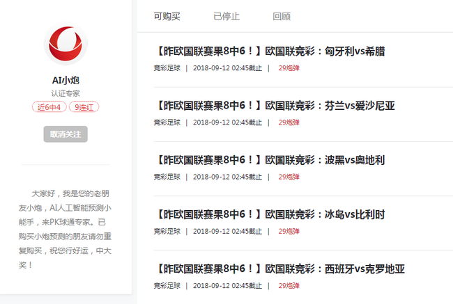This screenshot has width=453, height=304.
Task: Click deadline 2018-09-12 02:45截止 of 波黑vs奥地利
Action: point(228,177)
